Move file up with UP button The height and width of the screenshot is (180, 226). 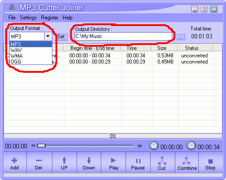coord(64,163)
